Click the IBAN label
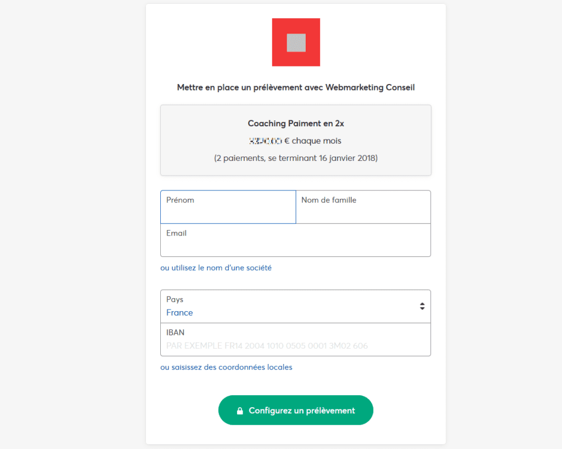 point(175,333)
